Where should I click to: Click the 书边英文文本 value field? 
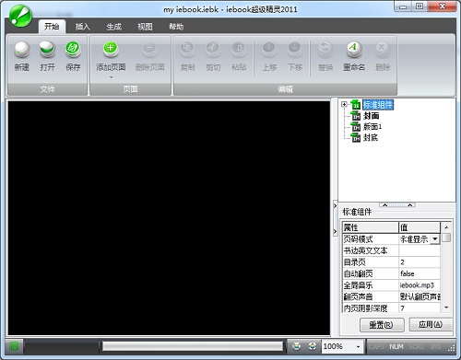(x=420, y=250)
